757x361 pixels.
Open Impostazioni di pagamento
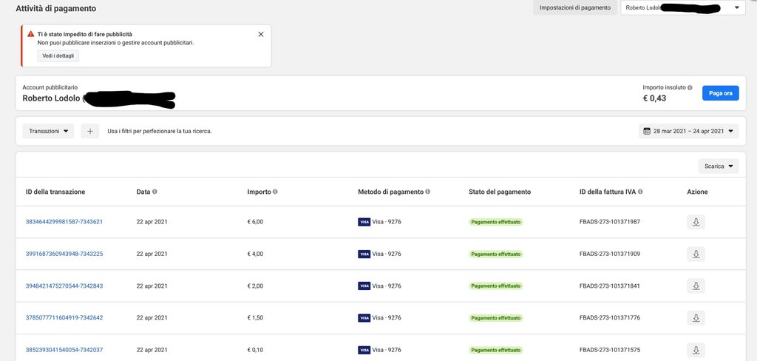coord(574,8)
